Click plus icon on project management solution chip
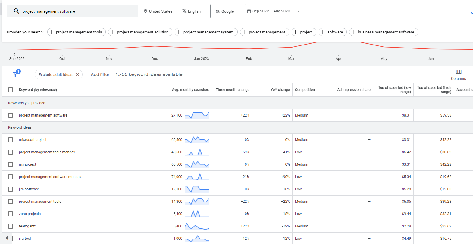The image size is (473, 244). coord(112,32)
